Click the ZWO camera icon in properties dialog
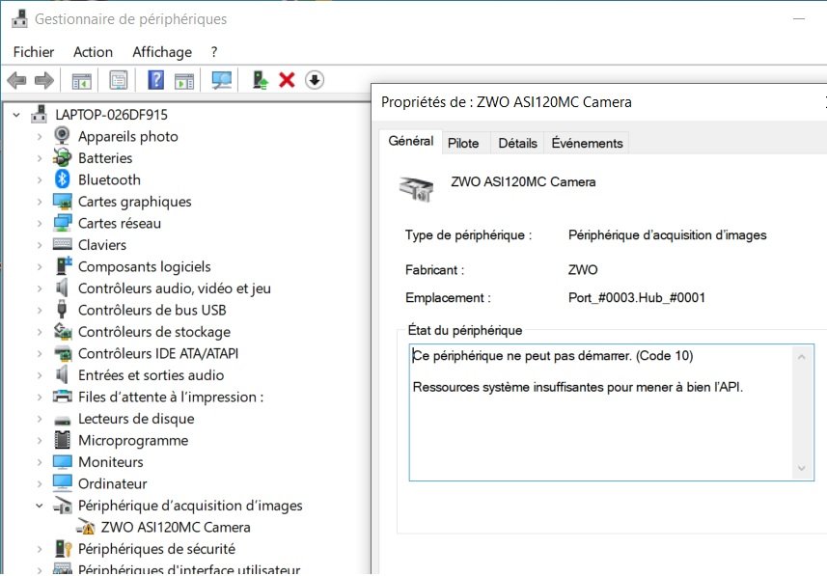 click(x=416, y=189)
